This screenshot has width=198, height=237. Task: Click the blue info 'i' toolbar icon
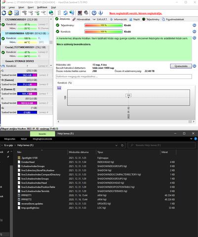tap(100, 13)
